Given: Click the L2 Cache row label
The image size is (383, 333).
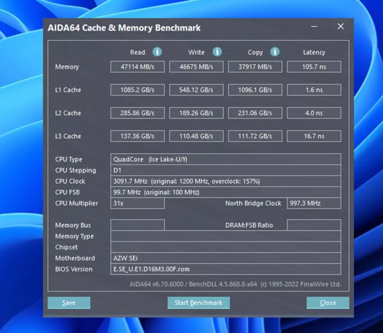Looking at the screenshot, I should (68, 113).
